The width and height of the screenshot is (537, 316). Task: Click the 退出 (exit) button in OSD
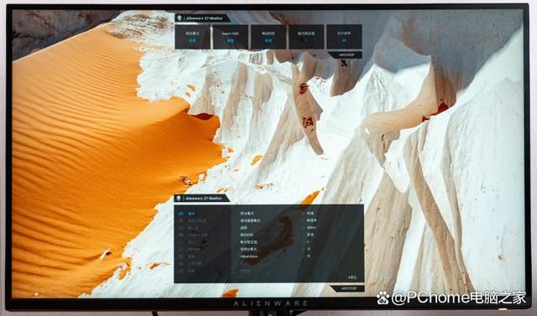coord(352,277)
